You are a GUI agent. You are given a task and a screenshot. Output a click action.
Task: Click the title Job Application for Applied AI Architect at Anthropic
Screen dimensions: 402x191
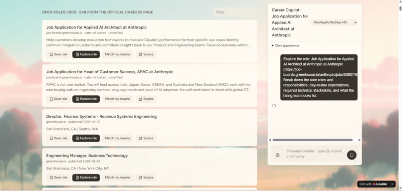pos(96,27)
